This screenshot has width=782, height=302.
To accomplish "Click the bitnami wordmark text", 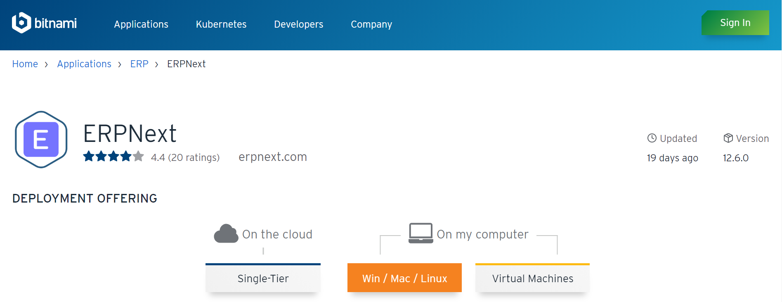I will click(56, 23).
